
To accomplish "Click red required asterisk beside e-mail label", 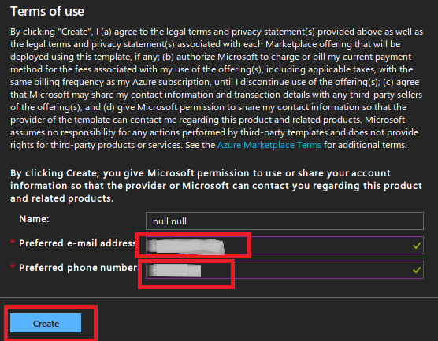I will (x=13, y=242).
